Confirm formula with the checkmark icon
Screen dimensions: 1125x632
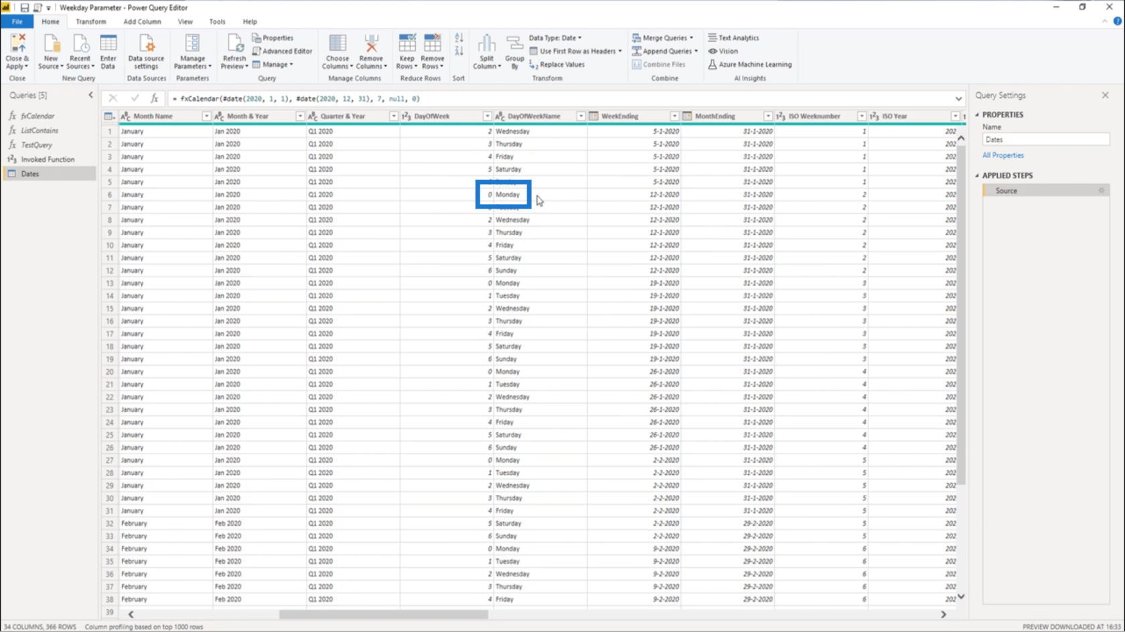click(x=135, y=98)
